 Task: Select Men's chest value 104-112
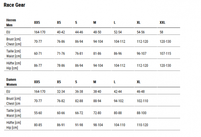[x=120, y=42]
